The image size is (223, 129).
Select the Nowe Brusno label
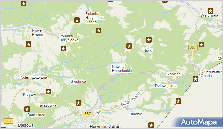click(x=38, y=32)
